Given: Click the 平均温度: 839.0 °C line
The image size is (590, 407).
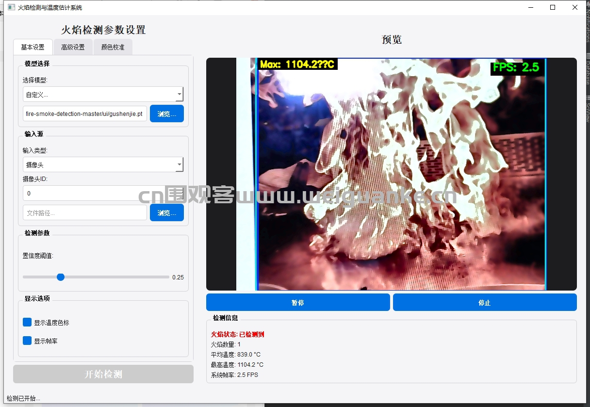Looking at the screenshot, I should (x=236, y=355).
